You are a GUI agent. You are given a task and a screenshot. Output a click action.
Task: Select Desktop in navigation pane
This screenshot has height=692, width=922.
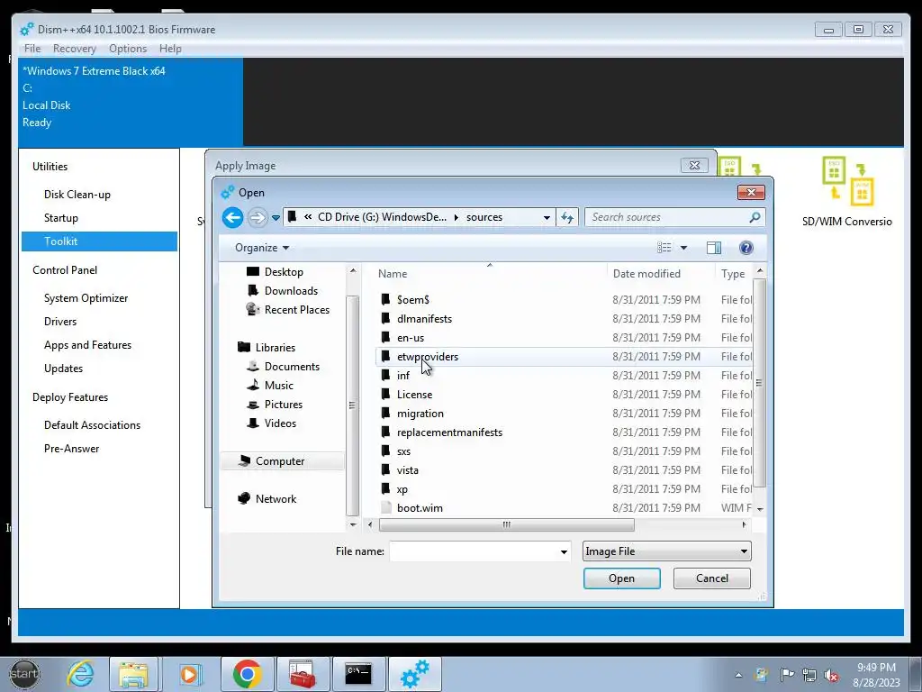pos(284,272)
